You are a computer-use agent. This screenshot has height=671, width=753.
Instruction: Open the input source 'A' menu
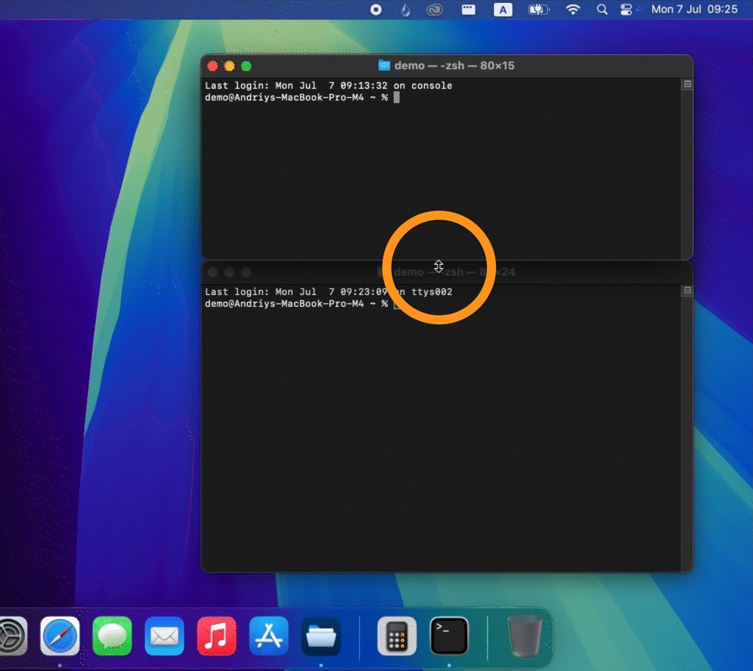(503, 10)
